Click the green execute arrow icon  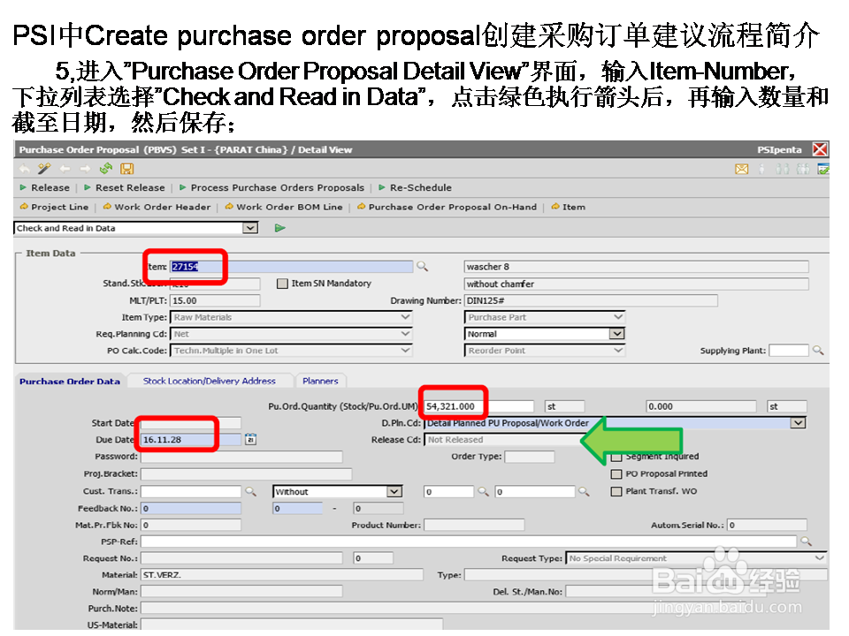[x=280, y=227]
